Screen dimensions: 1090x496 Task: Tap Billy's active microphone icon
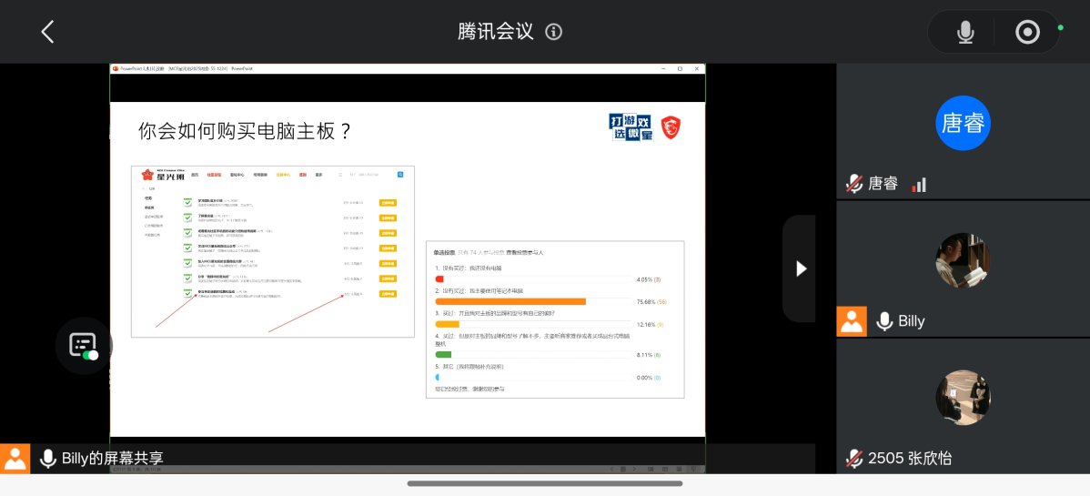click(x=883, y=321)
